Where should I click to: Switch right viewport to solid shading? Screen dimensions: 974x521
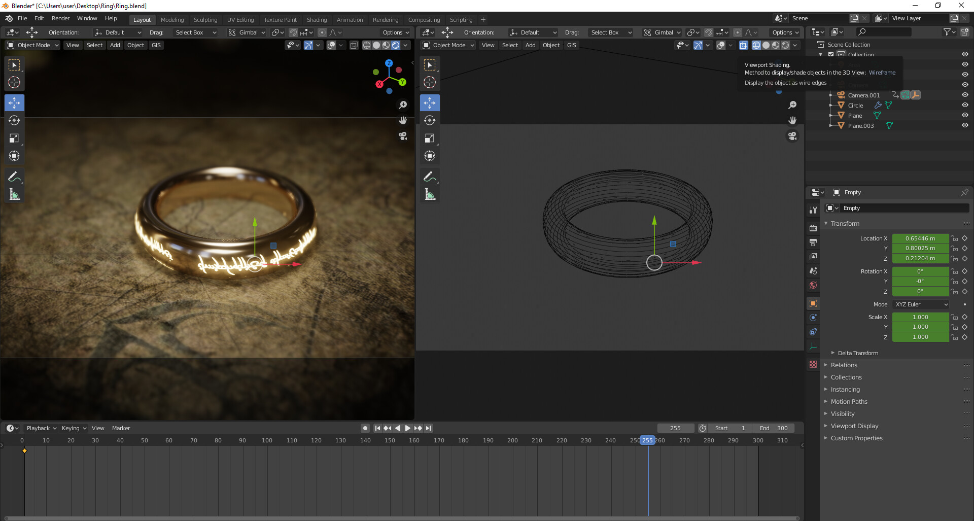click(x=766, y=45)
